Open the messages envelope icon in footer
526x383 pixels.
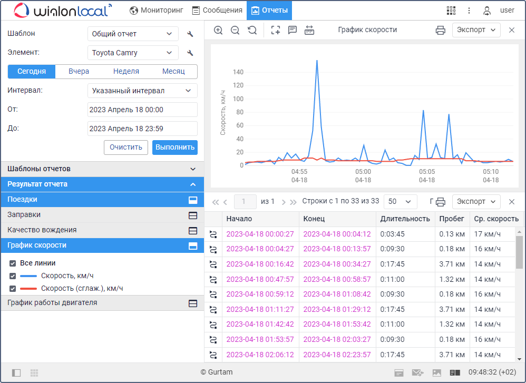(x=417, y=372)
